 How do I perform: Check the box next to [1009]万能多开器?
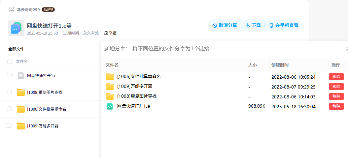pos(9,125)
